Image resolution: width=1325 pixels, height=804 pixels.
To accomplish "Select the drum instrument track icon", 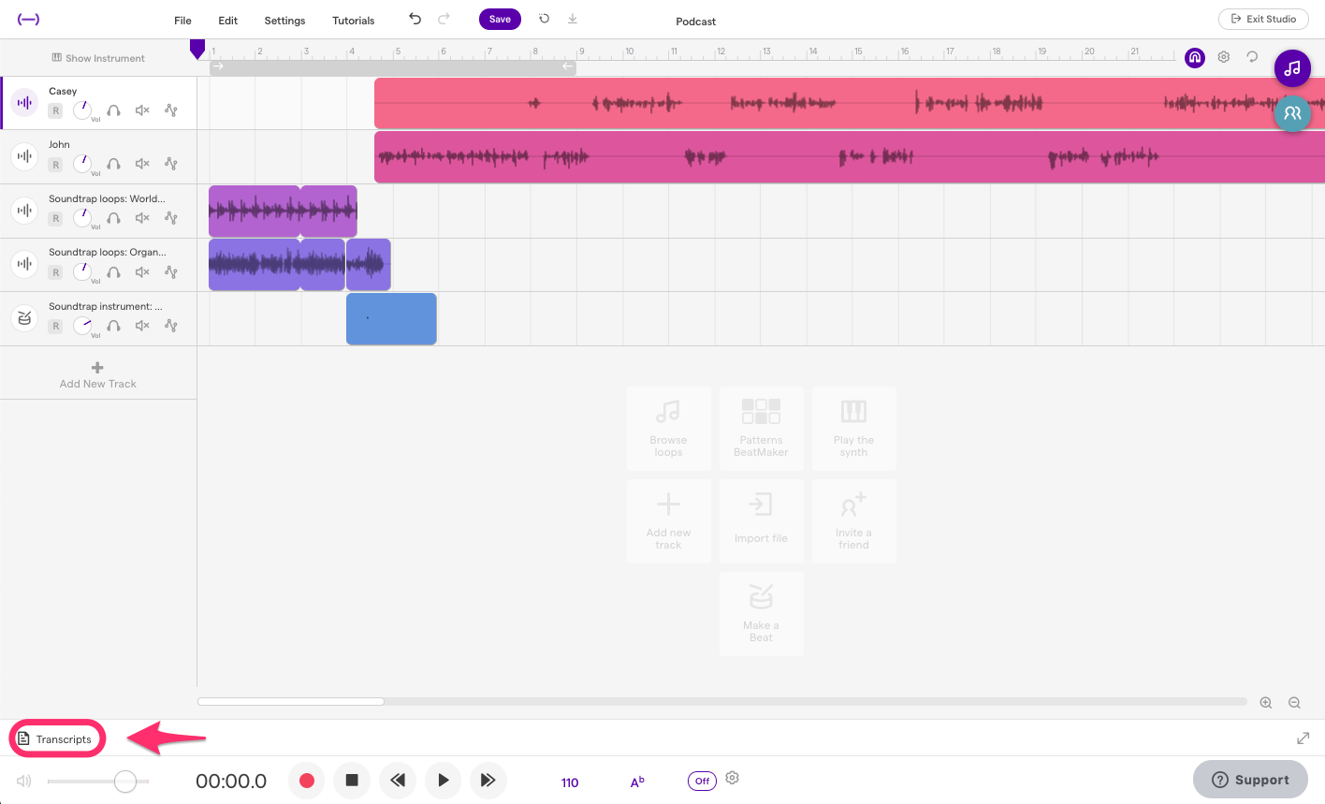I will pyautogui.click(x=25, y=318).
